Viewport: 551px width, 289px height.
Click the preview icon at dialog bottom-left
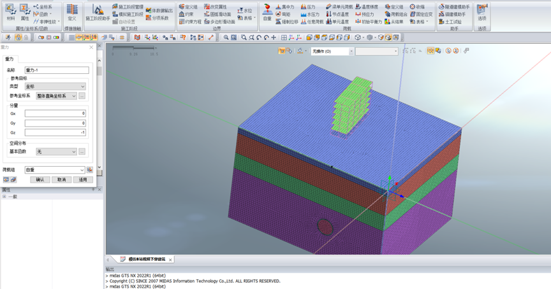tap(6, 180)
